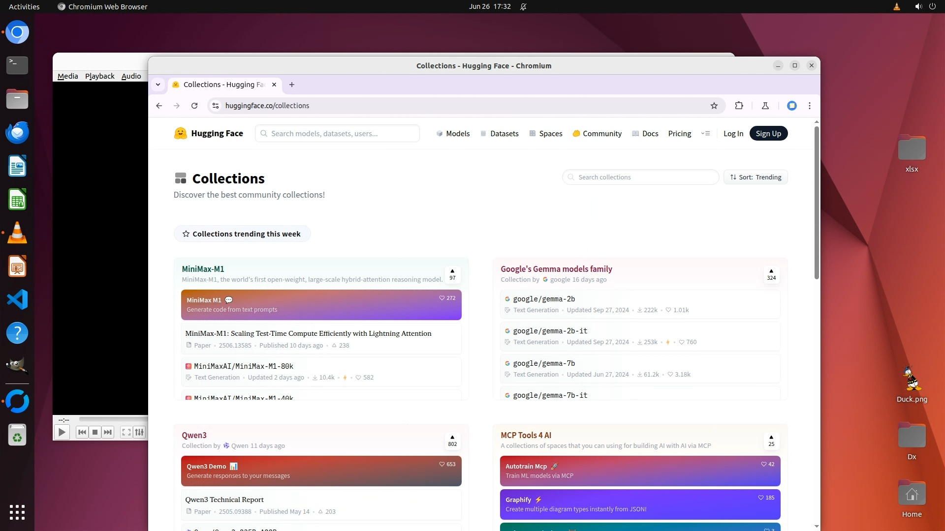Bookmark this page with star icon

point(714,106)
